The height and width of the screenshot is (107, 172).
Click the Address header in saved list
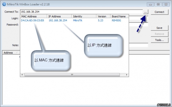click(8, 53)
